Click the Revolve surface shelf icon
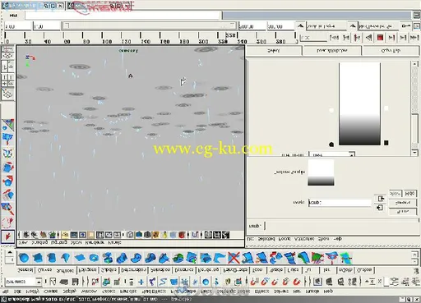 tap(108, 258)
